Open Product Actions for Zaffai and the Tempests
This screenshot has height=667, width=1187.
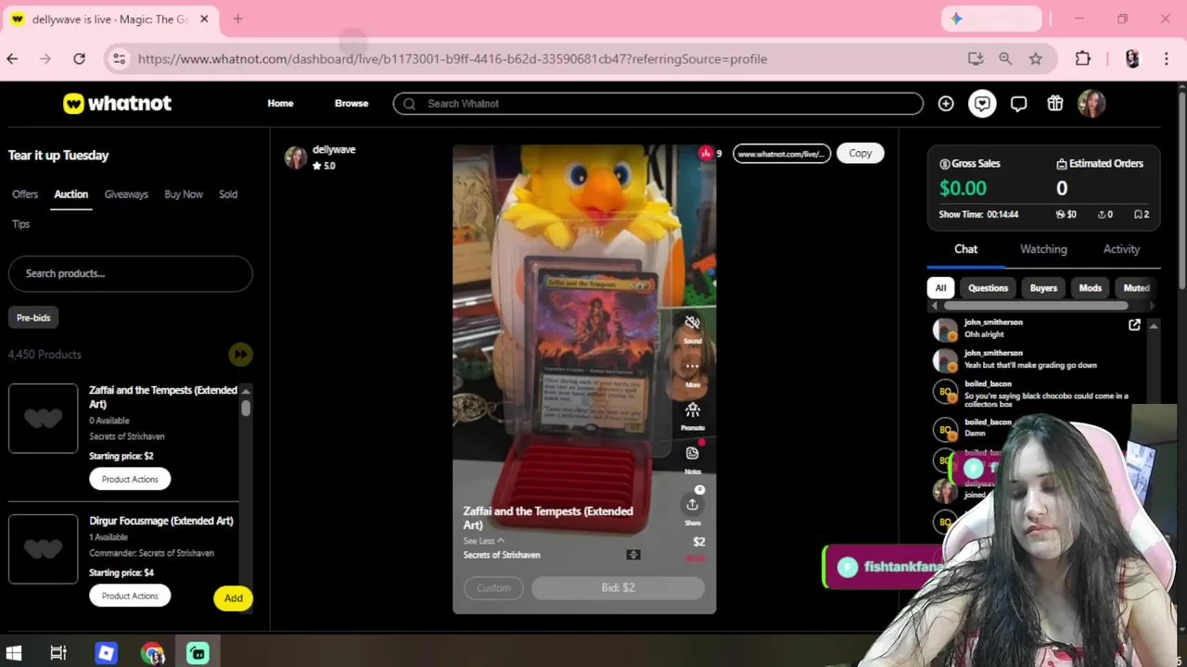pyautogui.click(x=130, y=479)
